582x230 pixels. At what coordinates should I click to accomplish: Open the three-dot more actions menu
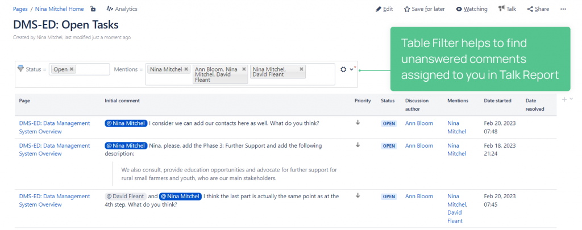click(563, 9)
